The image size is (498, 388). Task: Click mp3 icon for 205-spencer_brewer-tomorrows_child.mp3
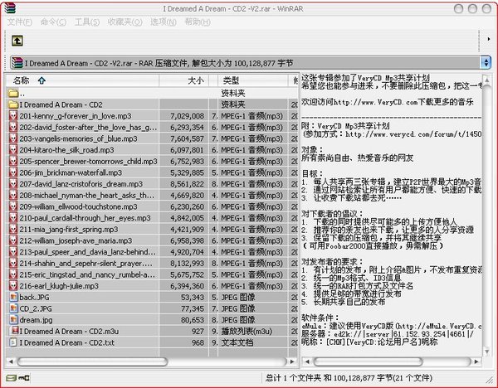pos(13,161)
